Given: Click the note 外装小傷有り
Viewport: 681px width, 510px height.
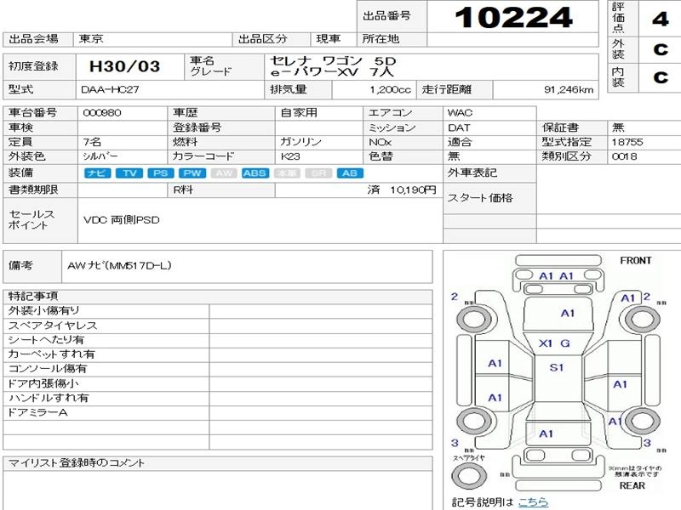Looking at the screenshot, I should click(44, 310).
